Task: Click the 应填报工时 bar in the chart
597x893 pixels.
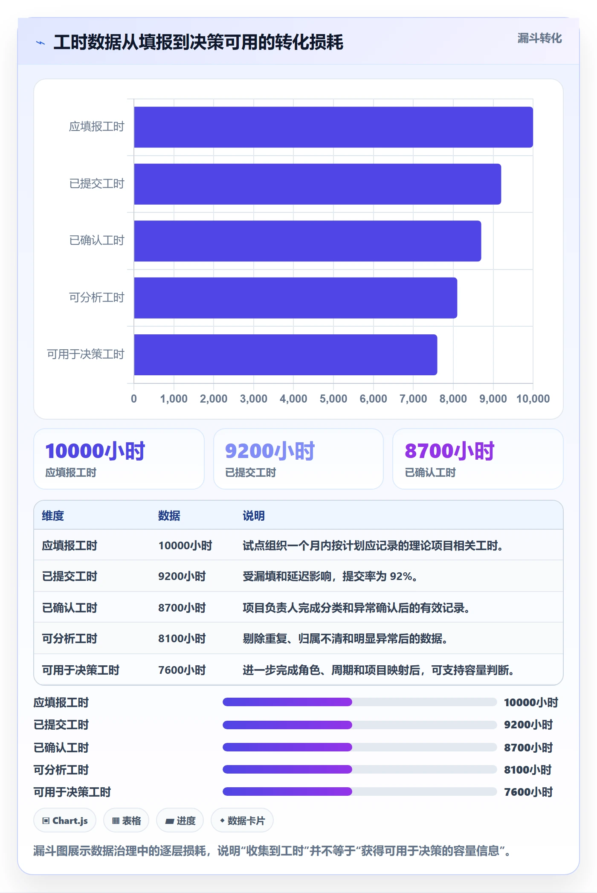Action: click(333, 127)
